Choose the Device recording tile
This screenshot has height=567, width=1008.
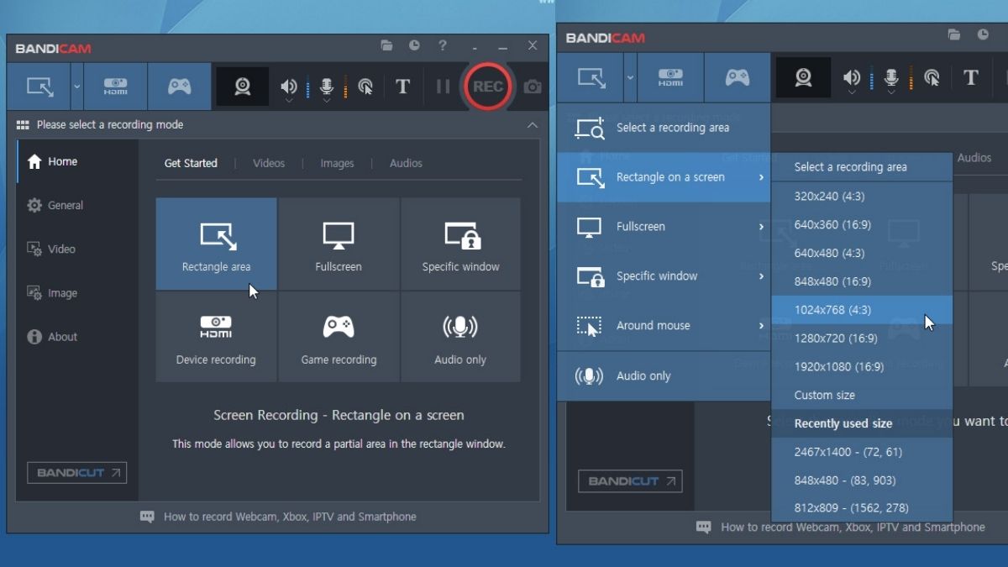[x=217, y=337]
